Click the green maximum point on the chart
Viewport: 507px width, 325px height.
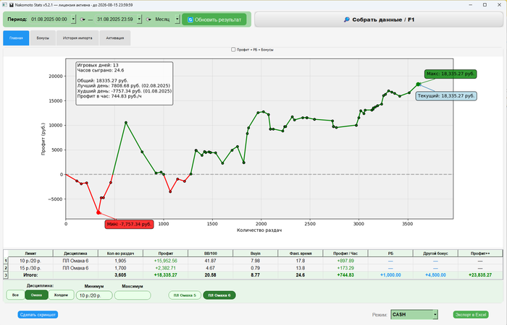418,84
